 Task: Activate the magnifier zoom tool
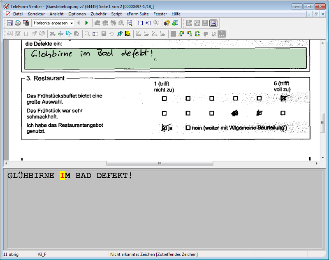(x=87, y=33)
